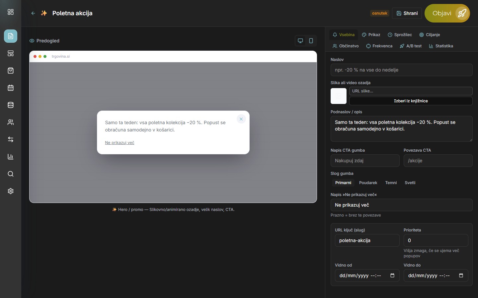
Task: Focus the URL ključ slug field
Action: click(367, 240)
